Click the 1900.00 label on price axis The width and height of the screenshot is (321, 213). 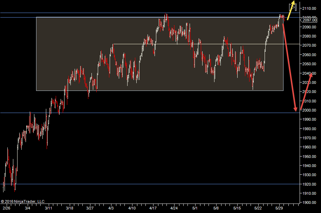click(x=310, y=202)
